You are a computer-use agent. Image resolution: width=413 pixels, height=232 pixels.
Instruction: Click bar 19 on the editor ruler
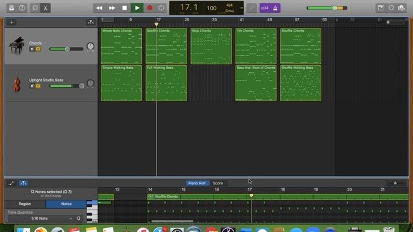[x=316, y=189]
